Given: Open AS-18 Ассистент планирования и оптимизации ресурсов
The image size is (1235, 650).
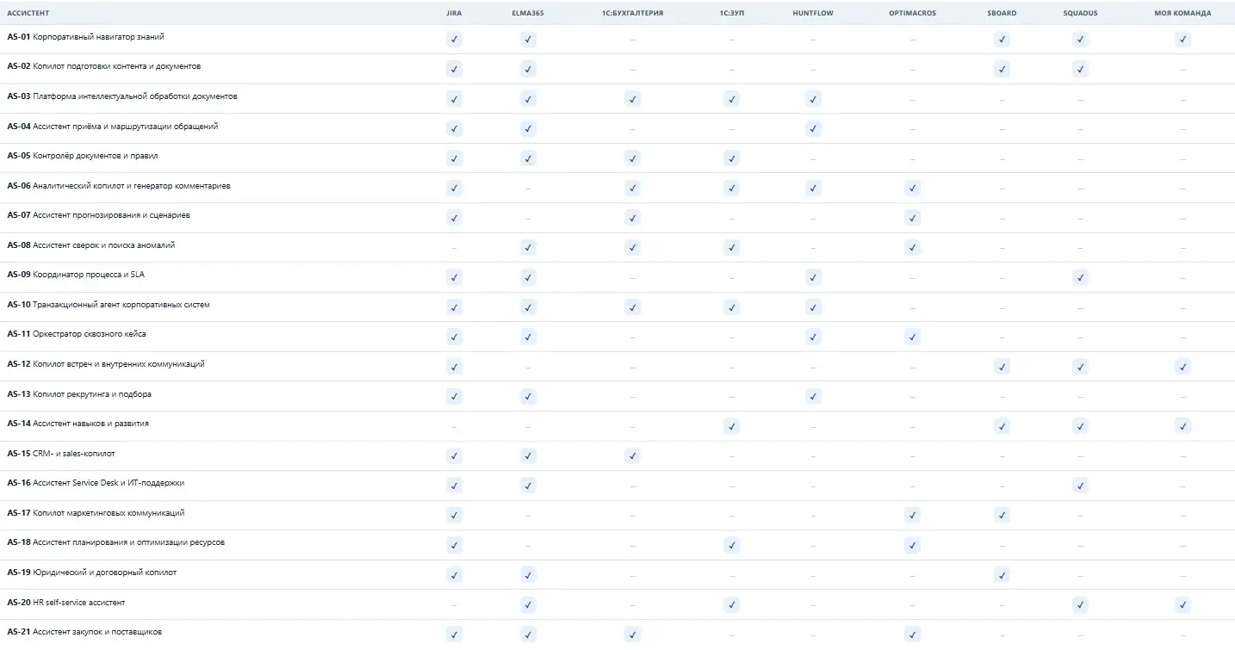Looking at the screenshot, I should 115,542.
